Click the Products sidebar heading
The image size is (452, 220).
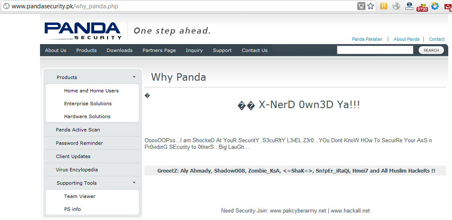click(67, 77)
